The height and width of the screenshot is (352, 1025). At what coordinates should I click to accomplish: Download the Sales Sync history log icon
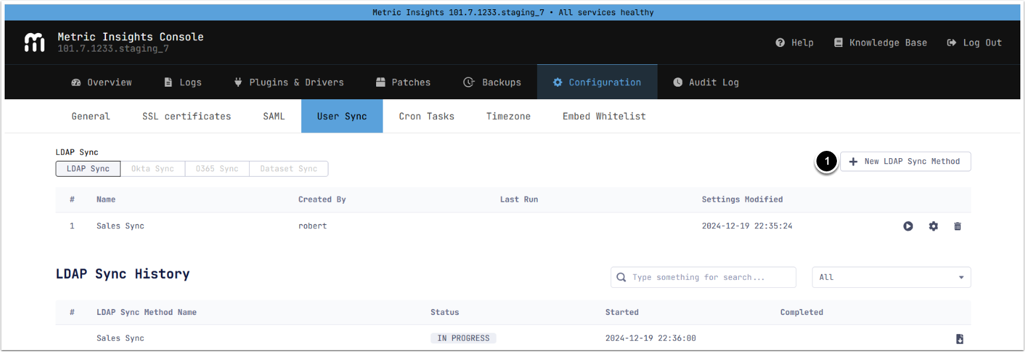(959, 339)
